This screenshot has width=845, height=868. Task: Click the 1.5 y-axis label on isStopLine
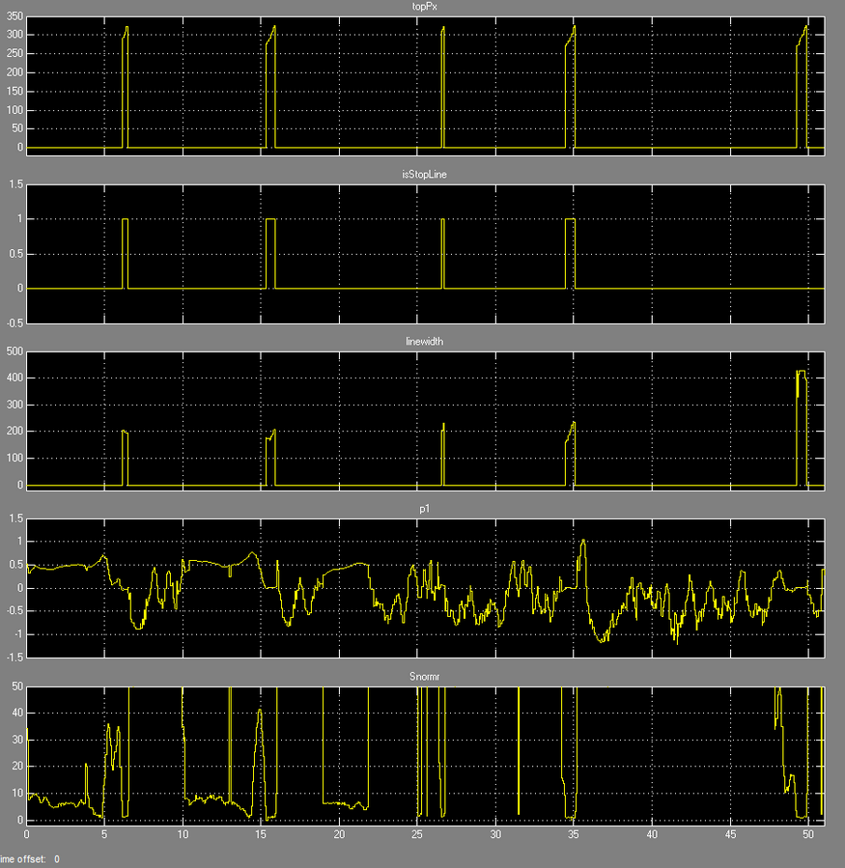click(x=14, y=184)
